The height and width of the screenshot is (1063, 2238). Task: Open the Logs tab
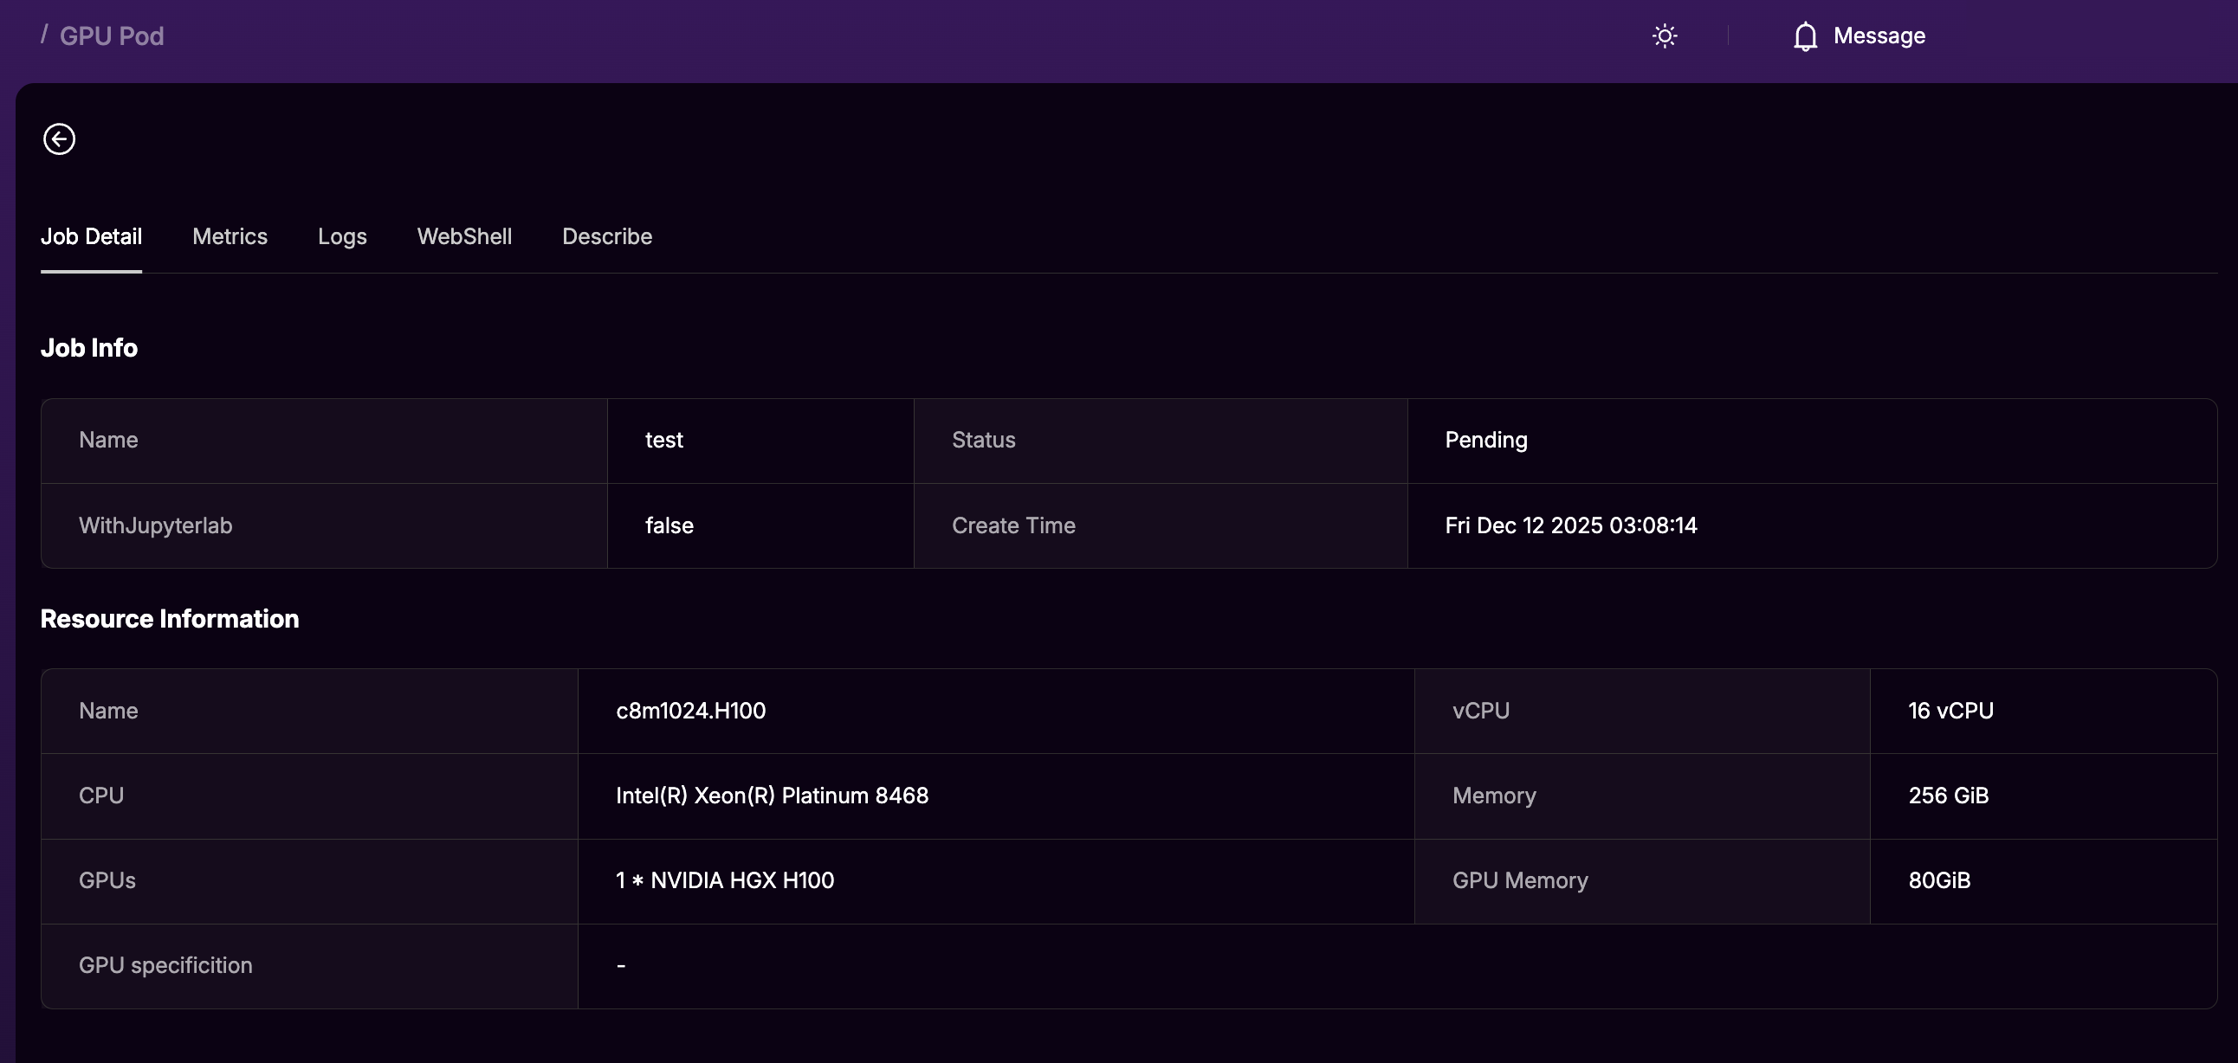point(341,236)
